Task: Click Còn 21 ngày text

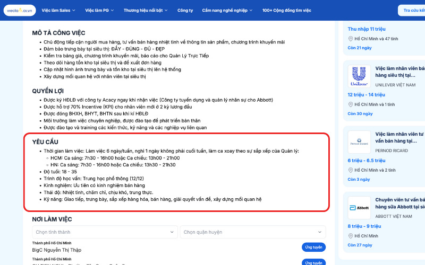Action: tap(360, 48)
